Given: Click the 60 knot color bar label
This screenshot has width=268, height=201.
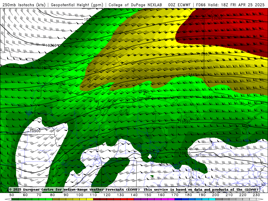Looking at the screenshot, I should click(25, 195).
